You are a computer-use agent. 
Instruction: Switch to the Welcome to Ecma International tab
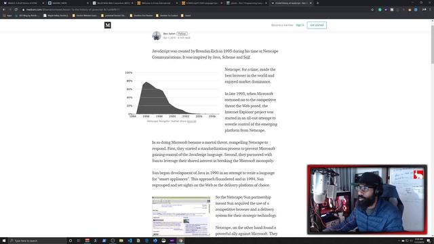(x=157, y=3)
